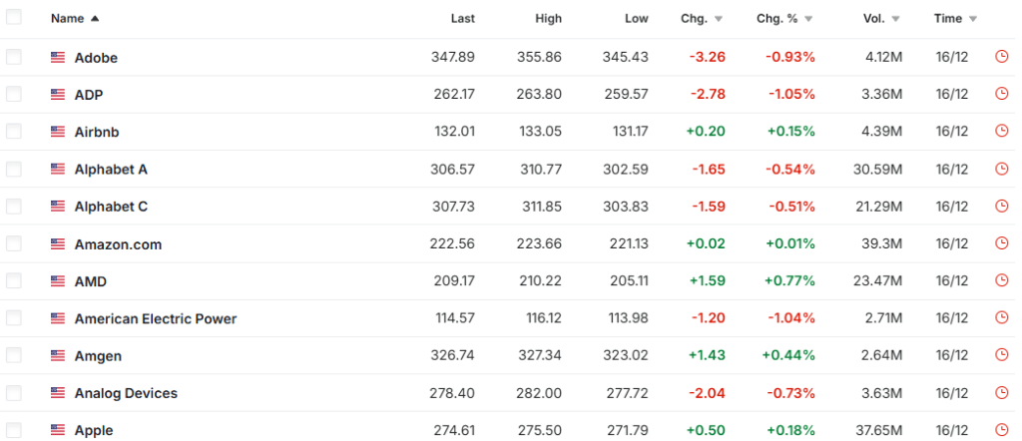This screenshot has width=1022, height=441.
Task: Click the clock icon in Apple row
Action: click(1002, 430)
